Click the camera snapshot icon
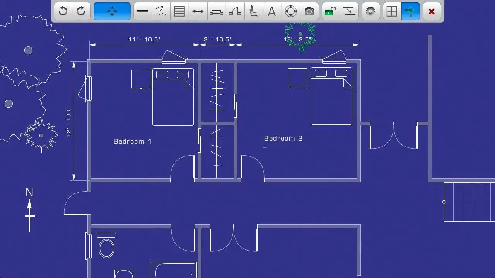The width and height of the screenshot is (495, 278). click(x=309, y=11)
